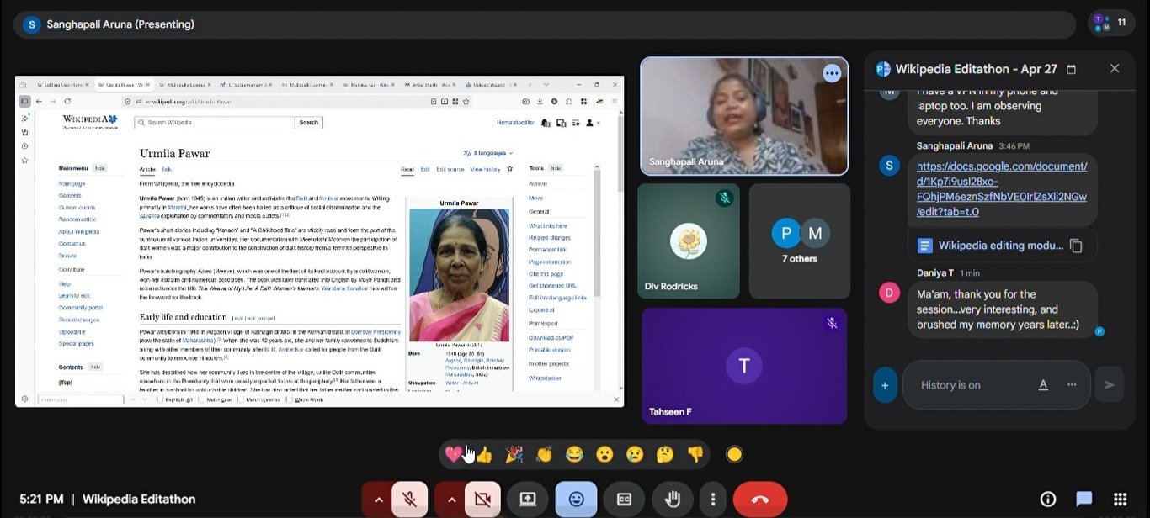This screenshot has width=1150, height=518.
Task: Select Edit tab on Urmila Pawar article
Action: click(425, 170)
